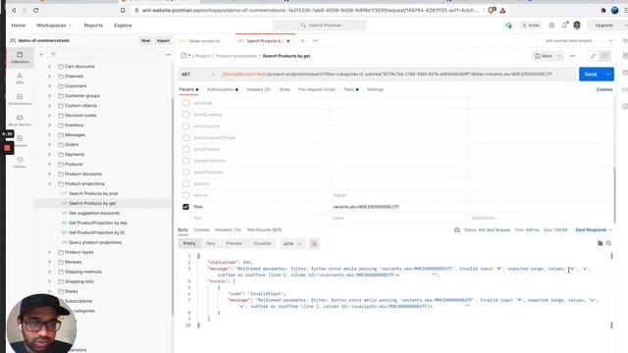628x353 pixels.
Task: Click the Upgrade button
Action: click(604, 25)
